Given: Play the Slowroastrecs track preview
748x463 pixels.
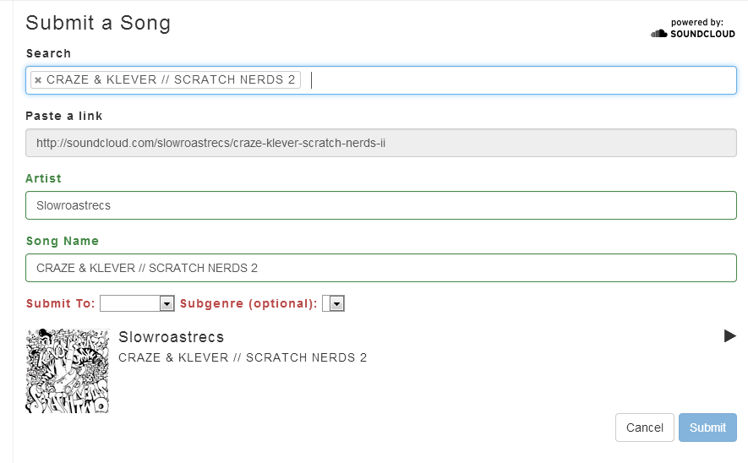Looking at the screenshot, I should click(729, 335).
